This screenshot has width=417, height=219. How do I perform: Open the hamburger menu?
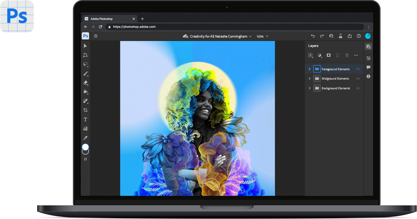(x=96, y=36)
